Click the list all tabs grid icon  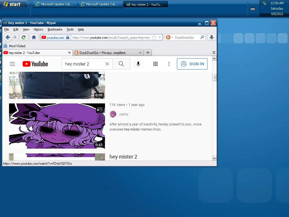point(214,53)
